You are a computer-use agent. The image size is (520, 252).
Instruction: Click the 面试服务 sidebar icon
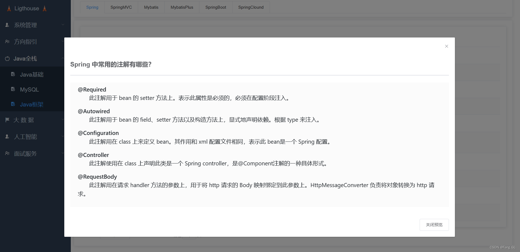click(7, 153)
